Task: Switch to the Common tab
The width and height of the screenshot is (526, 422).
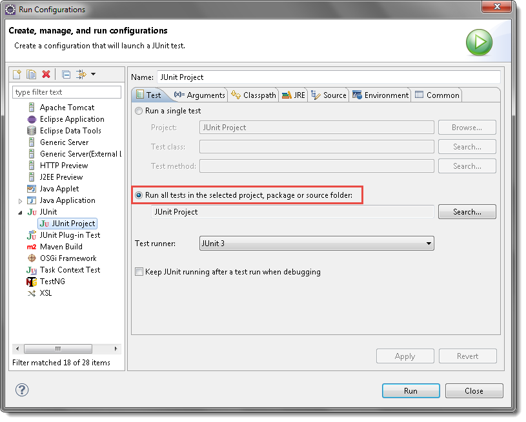Action: [x=437, y=95]
